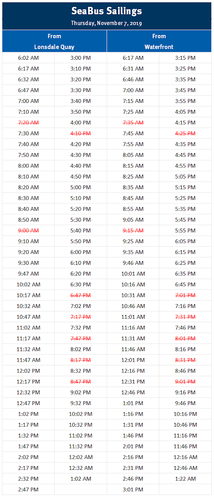Select the cancelled 8:17 PM sailing

pos(81,360)
